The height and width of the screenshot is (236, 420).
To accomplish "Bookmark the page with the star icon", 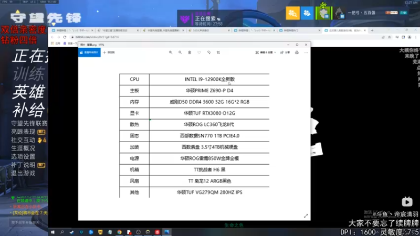I will [x=390, y=37].
